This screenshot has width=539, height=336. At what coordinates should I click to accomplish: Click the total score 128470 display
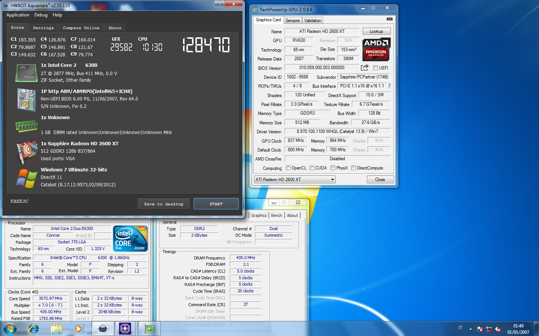click(x=206, y=45)
